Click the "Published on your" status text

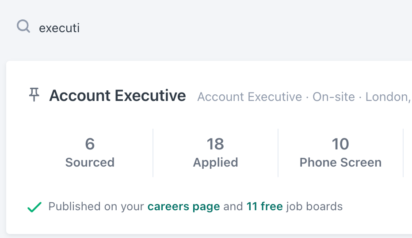(96, 206)
